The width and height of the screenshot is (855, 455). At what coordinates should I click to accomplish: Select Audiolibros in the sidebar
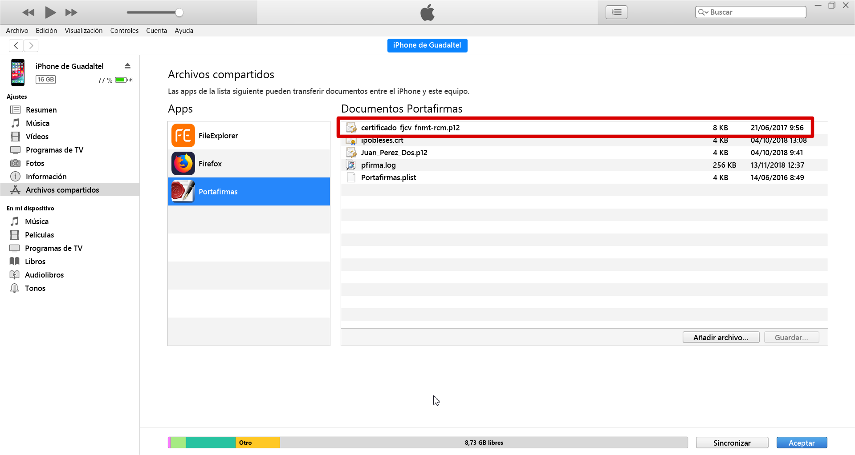[x=70, y=275]
